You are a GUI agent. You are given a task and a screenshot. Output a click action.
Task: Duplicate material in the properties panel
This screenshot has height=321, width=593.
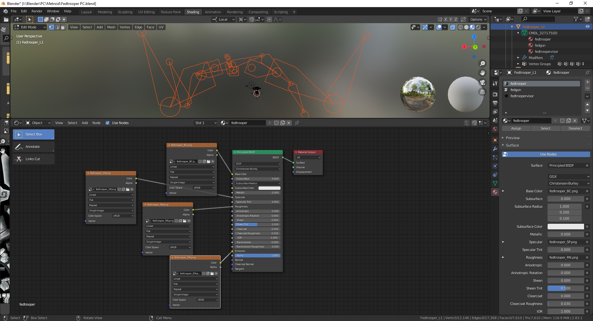569,121
